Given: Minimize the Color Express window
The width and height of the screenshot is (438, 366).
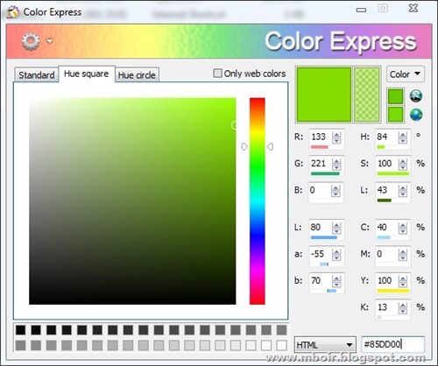Looking at the screenshot, I should (361, 11).
